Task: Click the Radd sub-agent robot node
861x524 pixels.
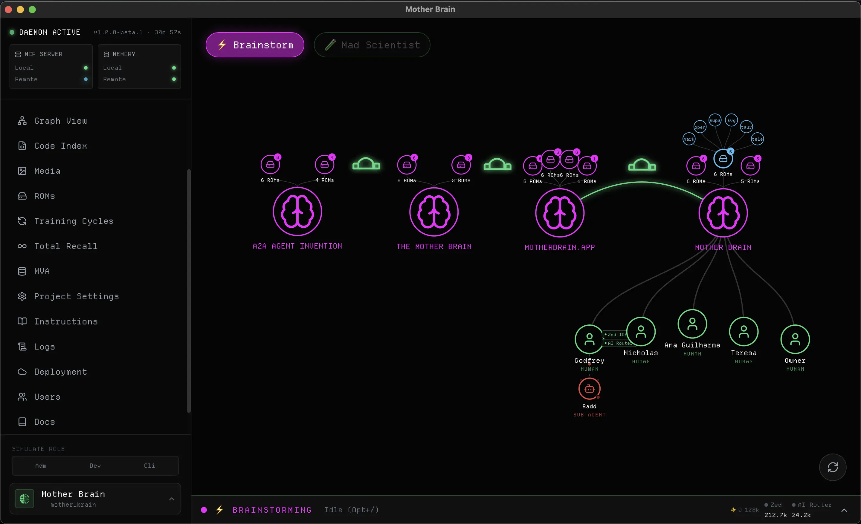Action: (590, 389)
